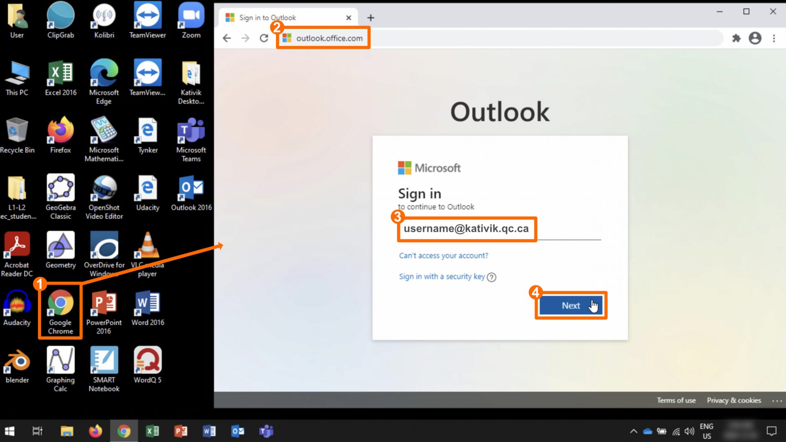Screen dimensions: 786x442
Task: Click the Can't access your account link
Action: (x=443, y=256)
